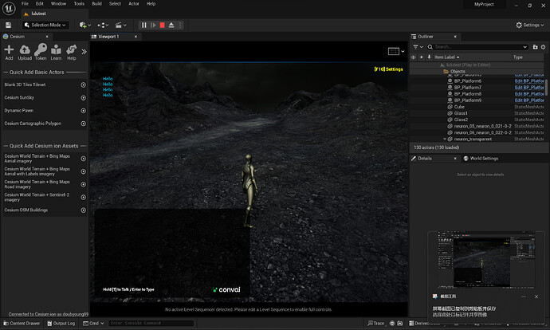The image size is (550, 330).
Task: Create new folder in the Outliner
Action: pyautogui.click(x=536, y=47)
